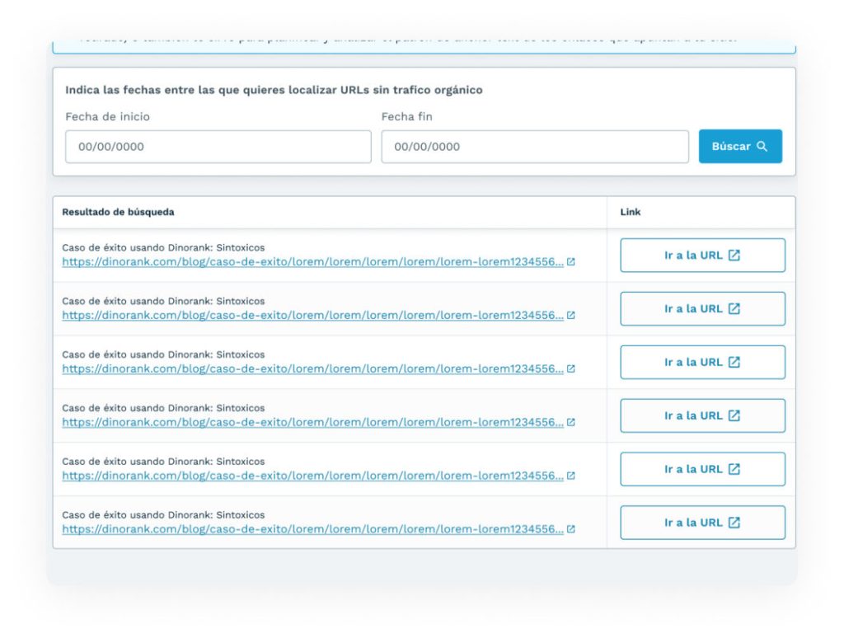Click the Fecha fin date field
The image size is (844, 638).
(534, 147)
